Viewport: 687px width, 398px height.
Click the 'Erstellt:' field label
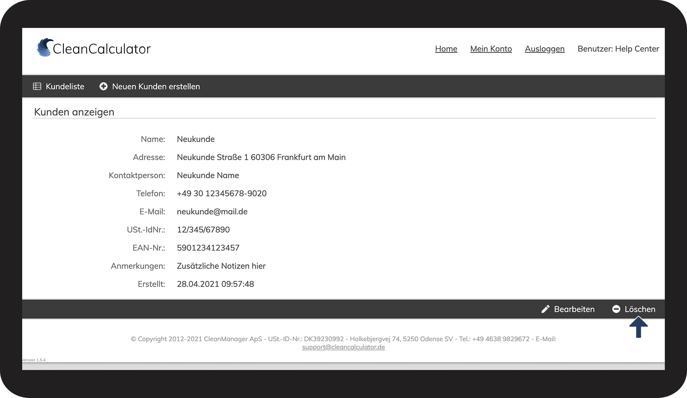coord(152,284)
